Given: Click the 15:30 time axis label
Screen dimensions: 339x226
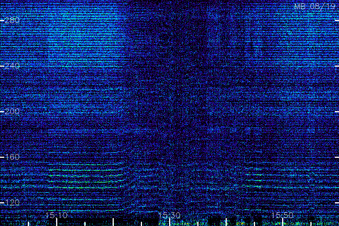Looking at the screenshot, I should click(x=169, y=215).
